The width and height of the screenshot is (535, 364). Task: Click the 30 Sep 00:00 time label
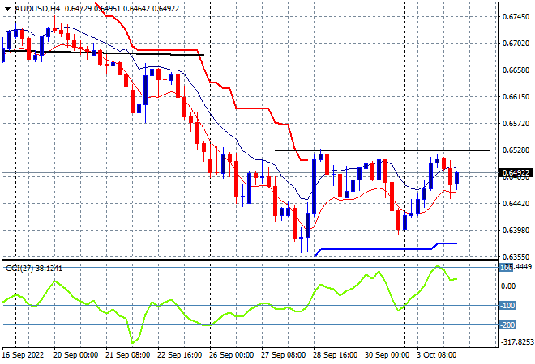point(387,355)
